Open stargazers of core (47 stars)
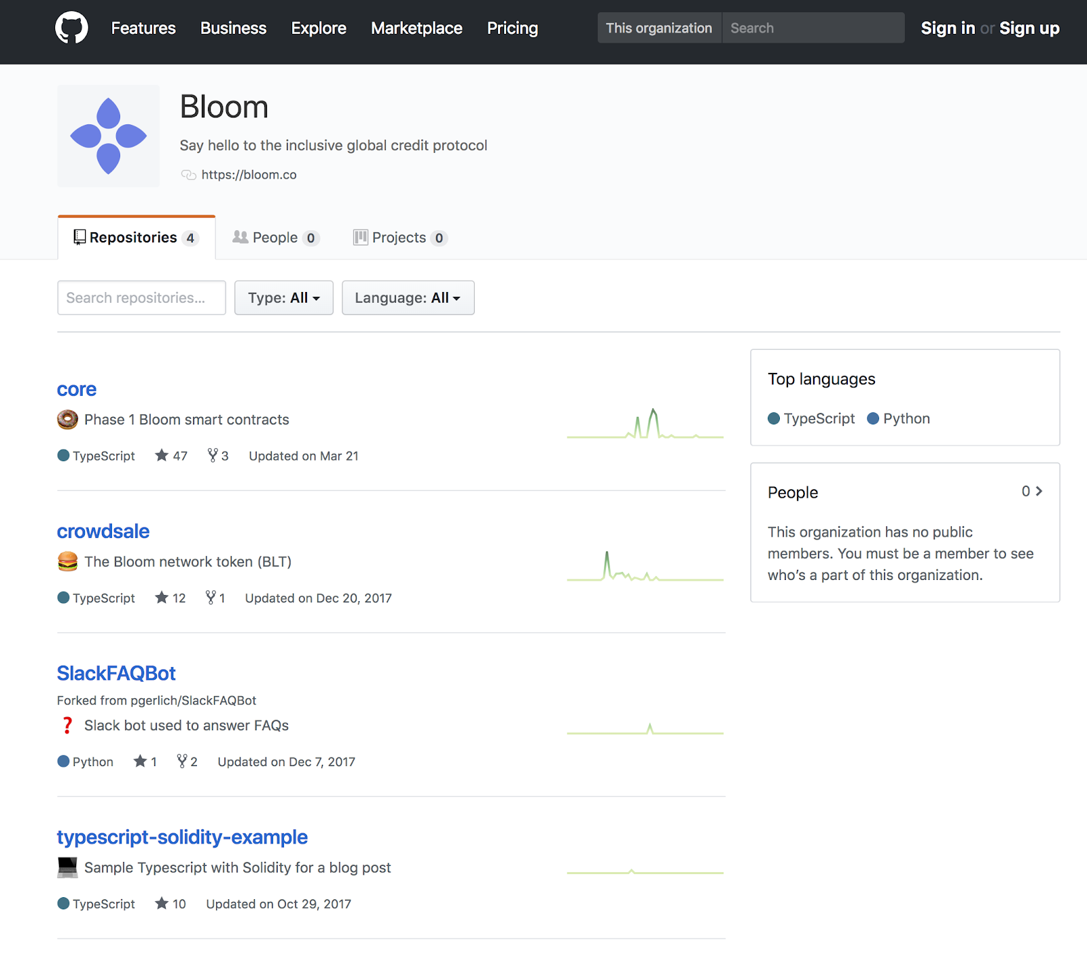 [171, 456]
